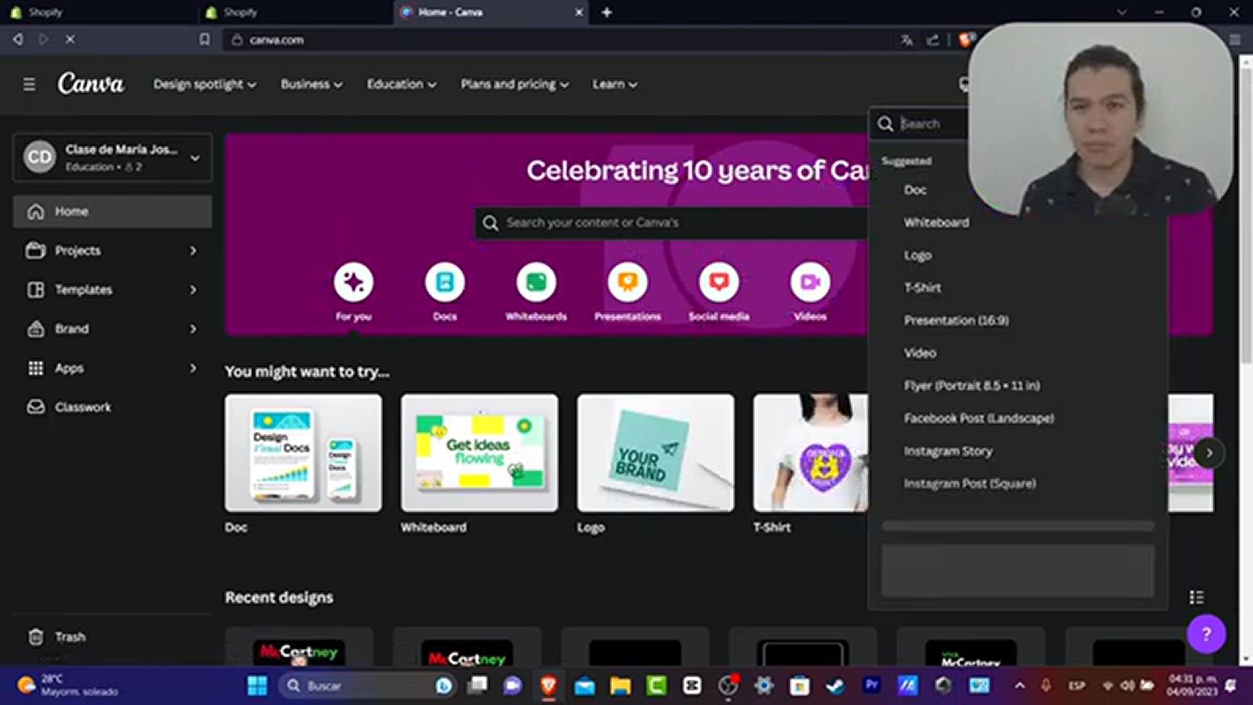Select Video from suggested list

[920, 353]
